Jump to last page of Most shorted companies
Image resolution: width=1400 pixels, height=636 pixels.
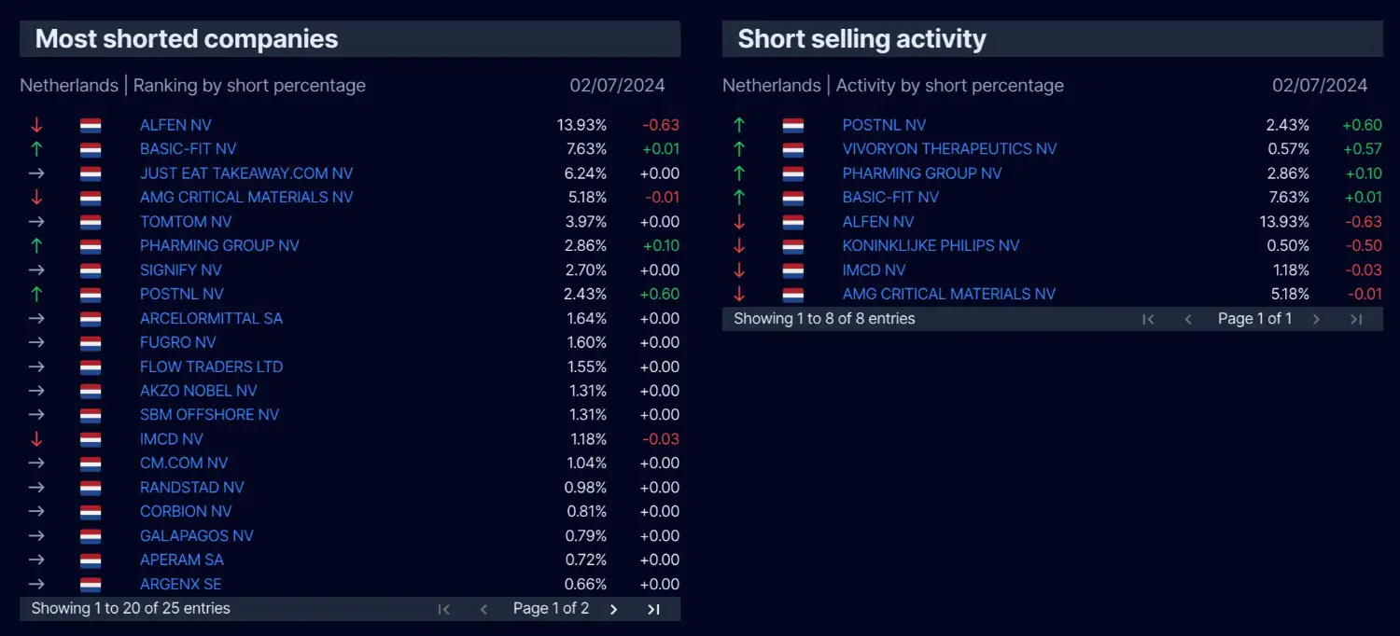point(653,609)
